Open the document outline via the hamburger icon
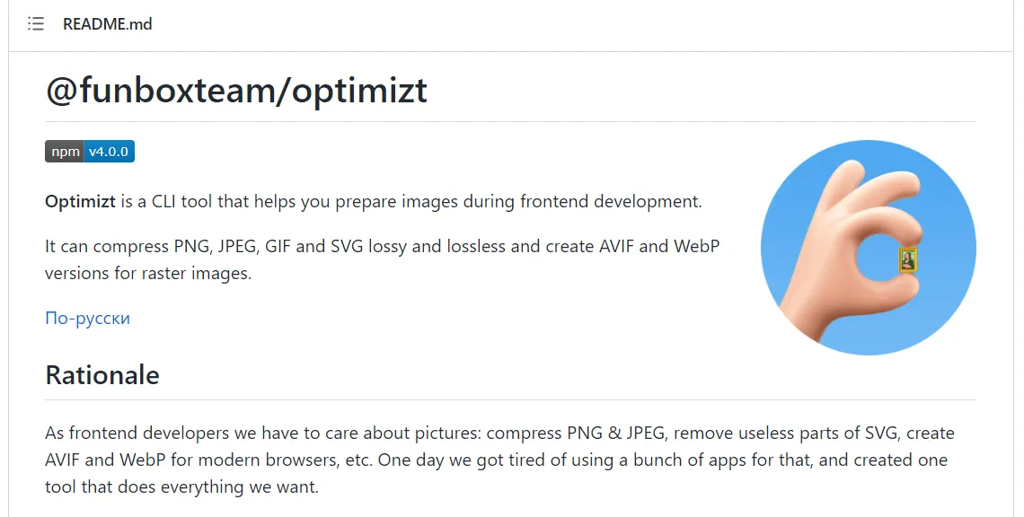The image size is (1024, 517). pos(35,24)
